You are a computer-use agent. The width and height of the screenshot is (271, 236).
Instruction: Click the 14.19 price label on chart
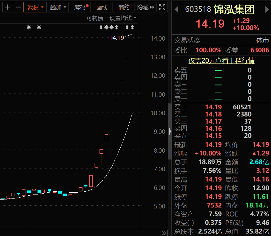click(117, 38)
